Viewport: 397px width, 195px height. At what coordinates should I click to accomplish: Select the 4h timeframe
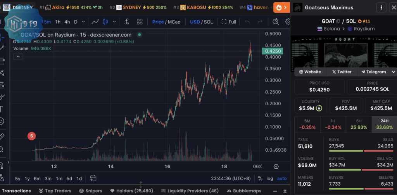click(x=67, y=22)
